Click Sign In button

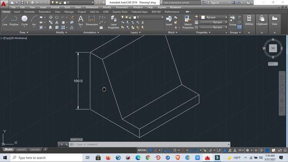pos(213,3)
